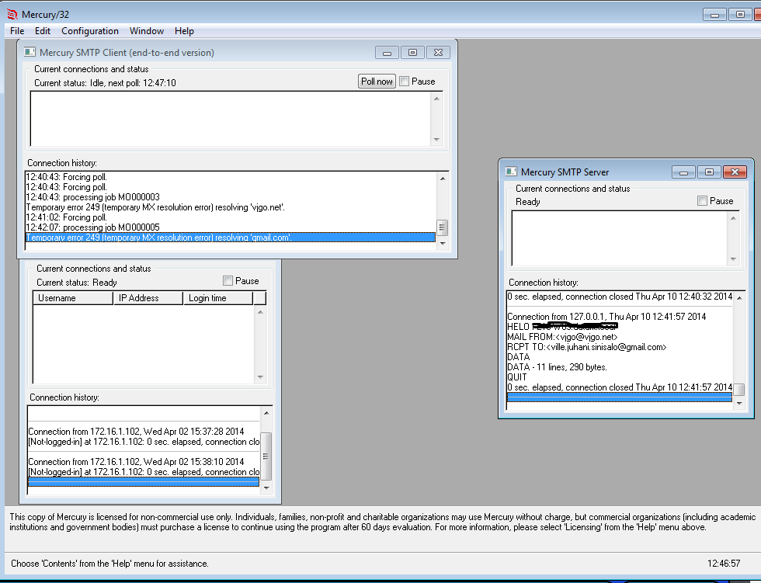The image size is (761, 583).
Task: Click the Mercury/32 application icon in title bar
Action: (12, 15)
